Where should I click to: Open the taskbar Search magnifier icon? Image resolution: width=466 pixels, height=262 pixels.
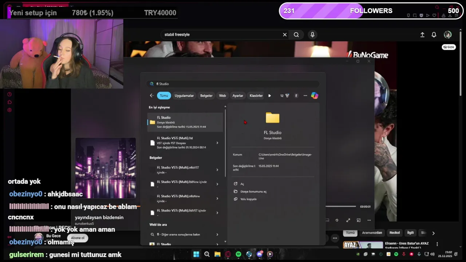(x=207, y=254)
